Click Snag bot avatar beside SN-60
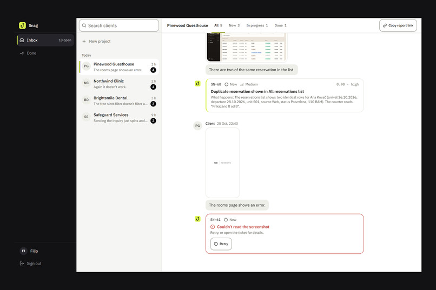The image size is (436, 290). click(197, 84)
